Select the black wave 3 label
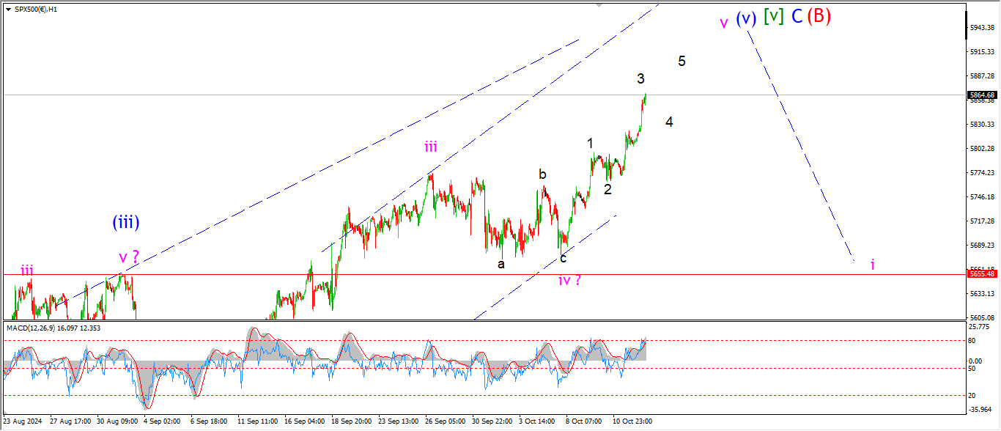 point(640,79)
